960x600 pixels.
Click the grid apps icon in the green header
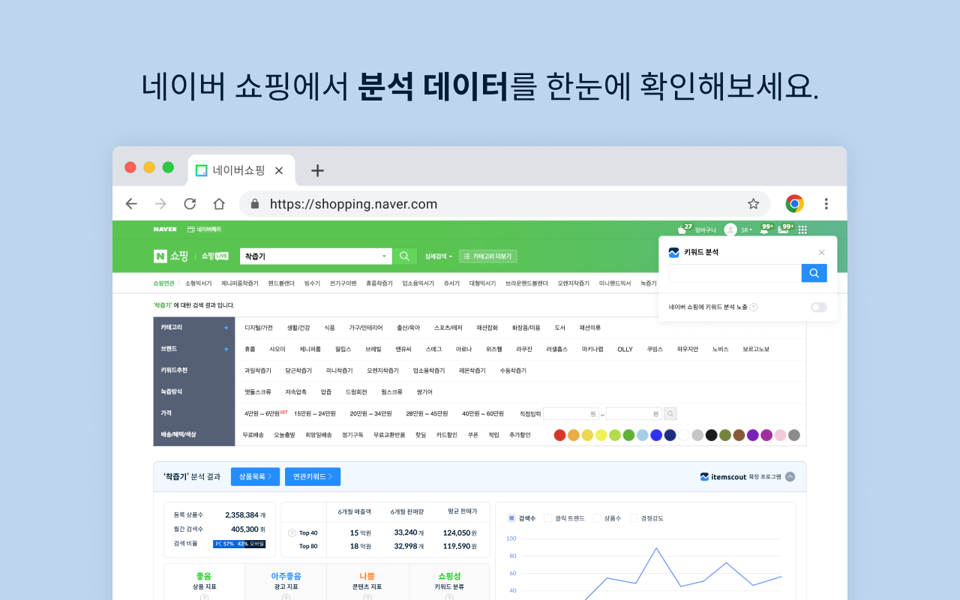coord(802,229)
